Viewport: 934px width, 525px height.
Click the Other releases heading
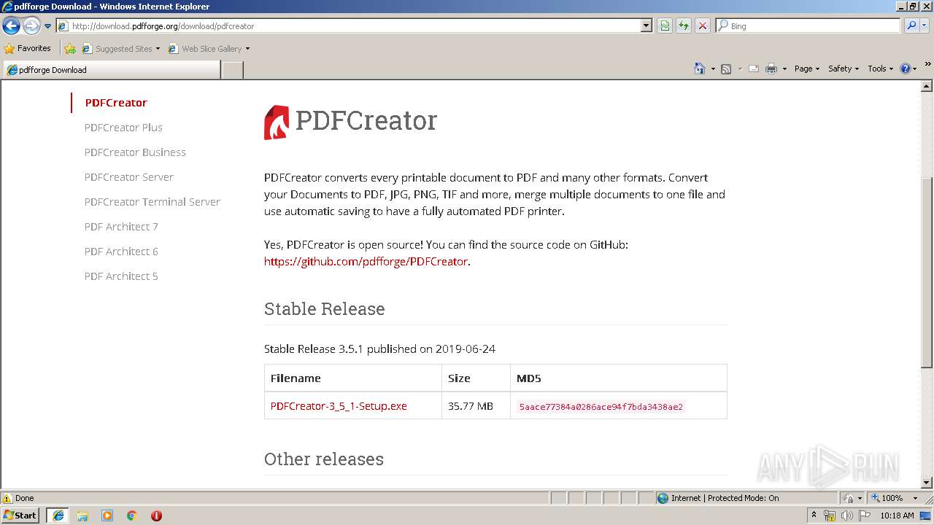[x=324, y=459]
